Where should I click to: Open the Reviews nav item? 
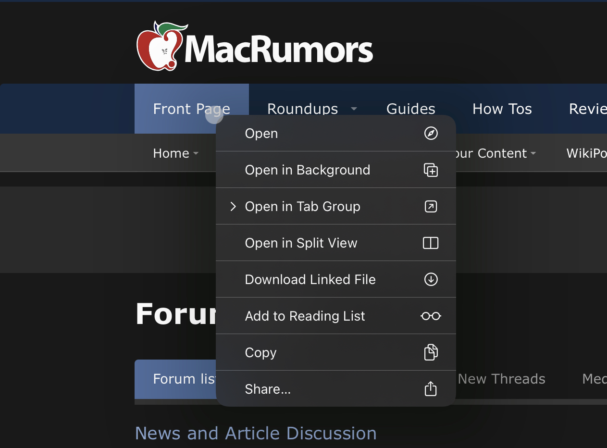588,109
